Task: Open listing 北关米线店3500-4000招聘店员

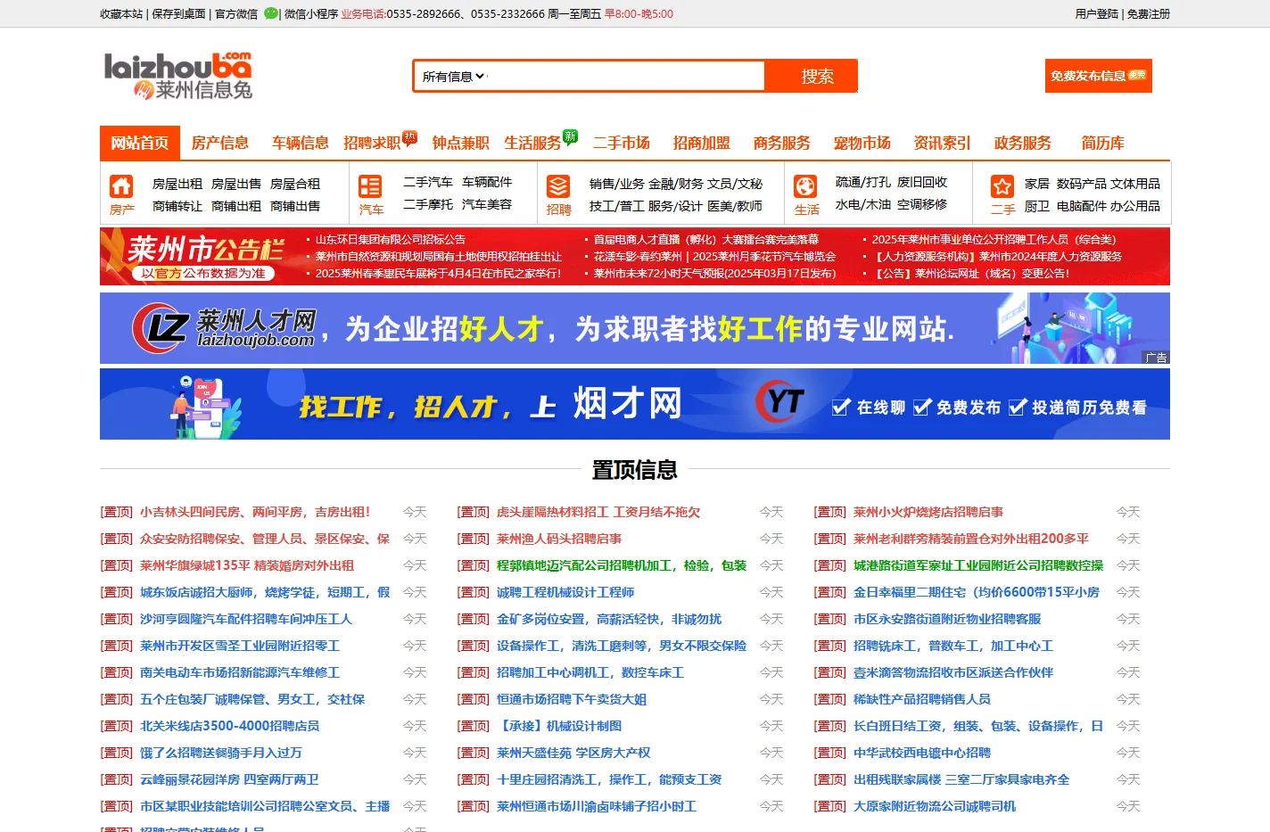Action: [229, 726]
